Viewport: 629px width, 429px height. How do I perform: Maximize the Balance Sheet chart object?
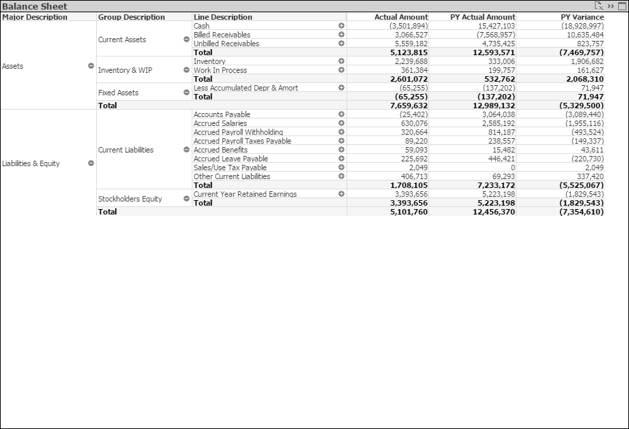coord(621,6)
